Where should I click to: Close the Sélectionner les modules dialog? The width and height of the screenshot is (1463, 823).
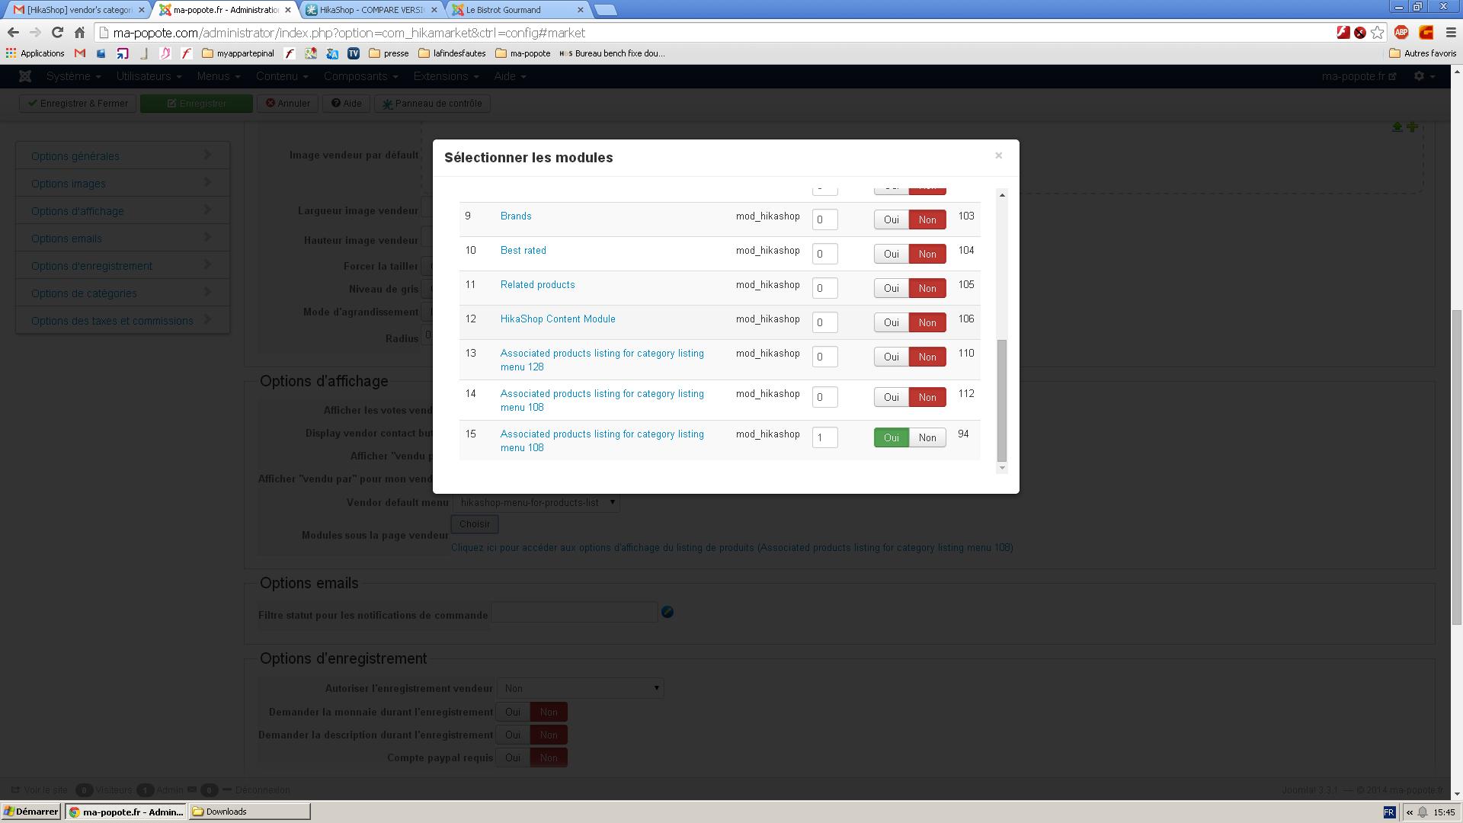point(998,155)
